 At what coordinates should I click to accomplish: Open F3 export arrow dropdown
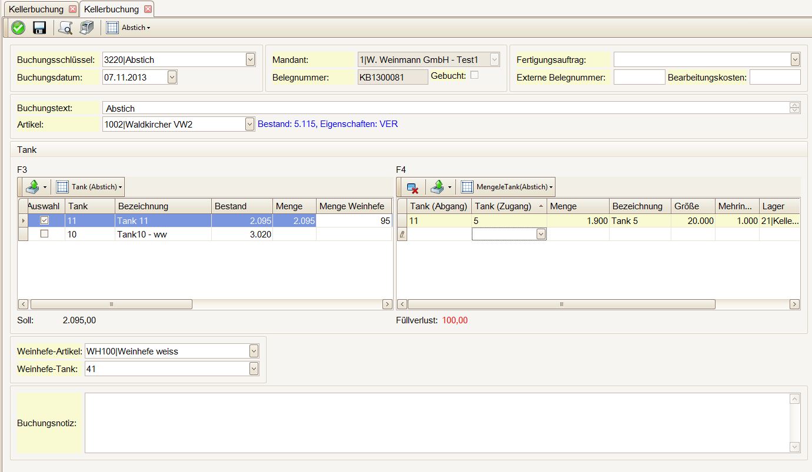[x=45, y=188]
